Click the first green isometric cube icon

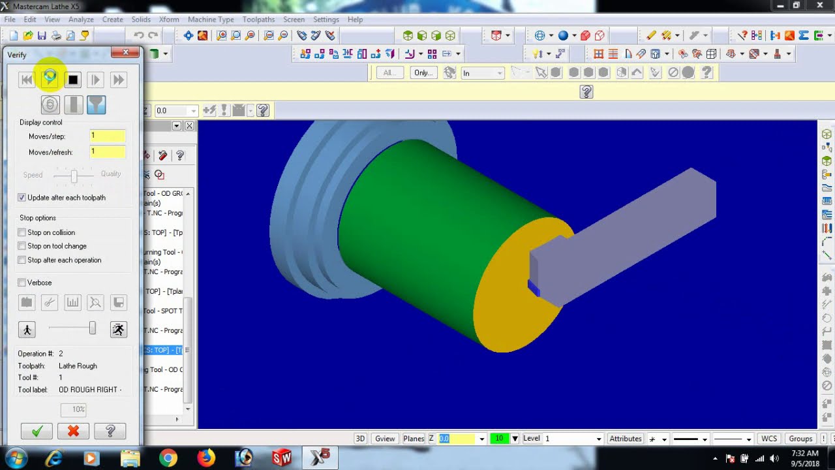(x=408, y=35)
